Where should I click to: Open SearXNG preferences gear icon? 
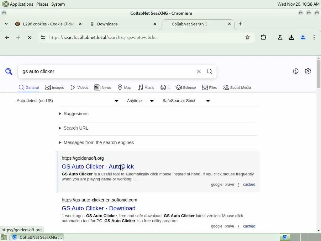pyautogui.click(x=308, y=71)
